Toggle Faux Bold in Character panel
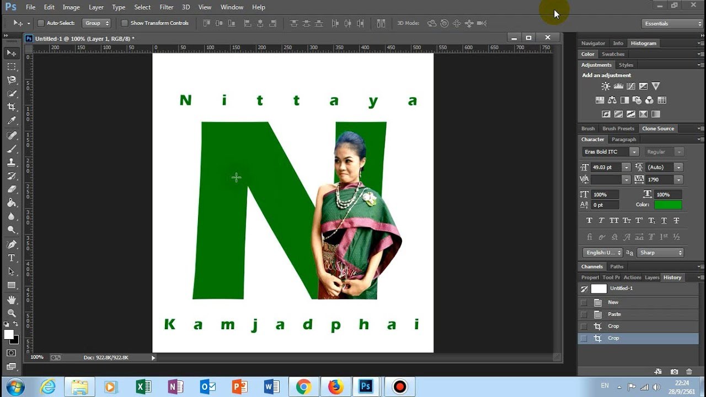This screenshot has height=397, width=706. click(x=589, y=221)
